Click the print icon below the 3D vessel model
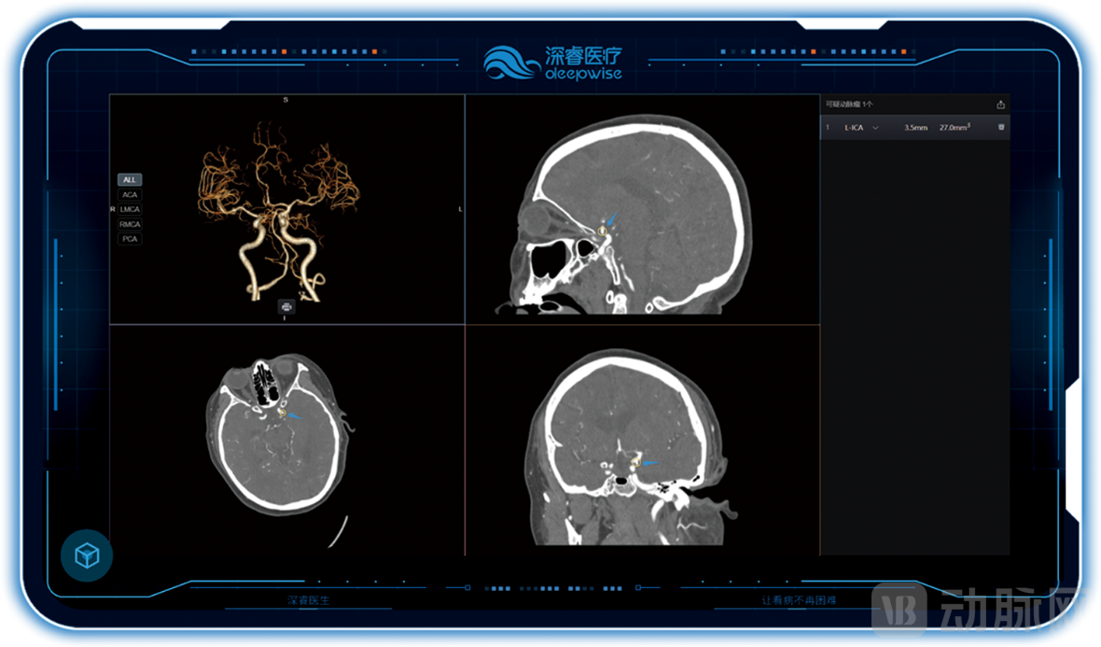Image resolution: width=1101 pixels, height=647 pixels. [286, 305]
